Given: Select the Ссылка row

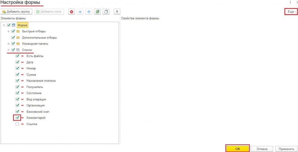Looking at the screenshot, I should tap(32, 124).
